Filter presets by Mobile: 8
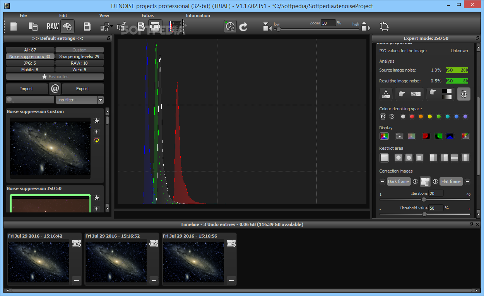484x296 pixels. click(30, 70)
